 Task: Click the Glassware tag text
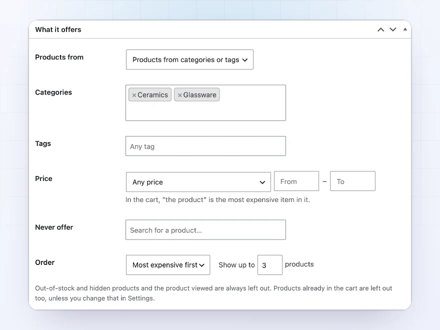pos(200,95)
